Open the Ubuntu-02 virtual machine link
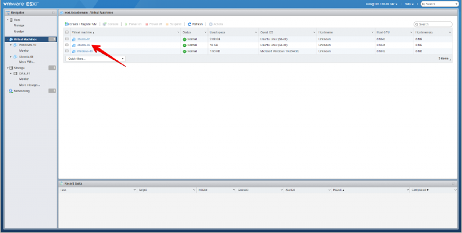 81,45
